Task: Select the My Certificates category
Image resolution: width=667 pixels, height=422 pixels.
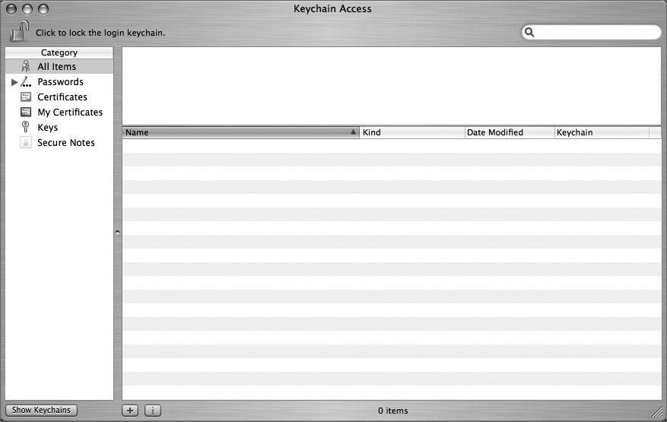Action: click(59, 113)
